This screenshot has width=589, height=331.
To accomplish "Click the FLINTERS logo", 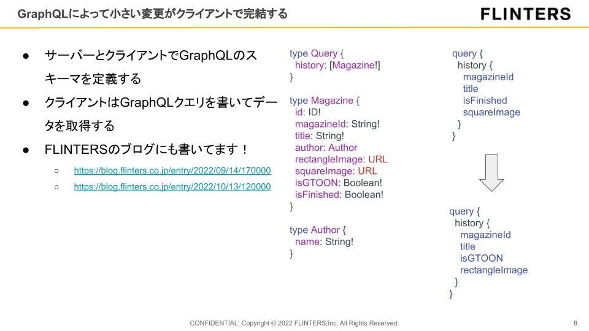I will 526,14.
